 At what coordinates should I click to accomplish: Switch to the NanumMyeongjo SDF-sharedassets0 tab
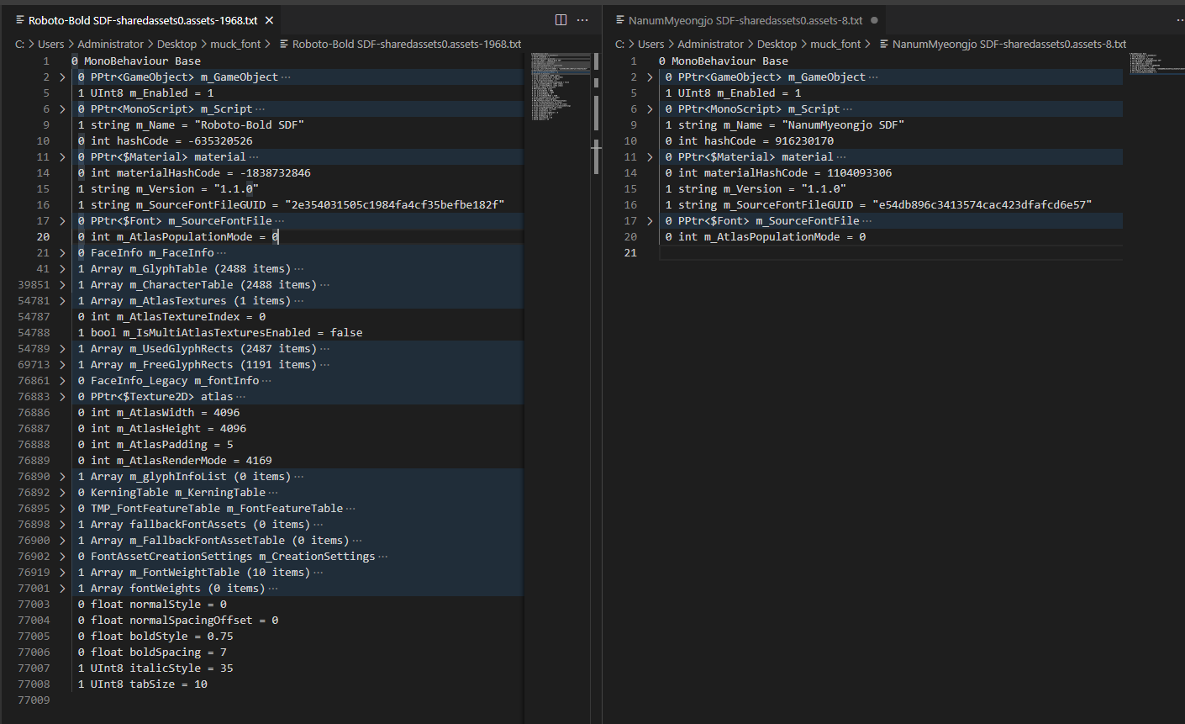(745, 20)
